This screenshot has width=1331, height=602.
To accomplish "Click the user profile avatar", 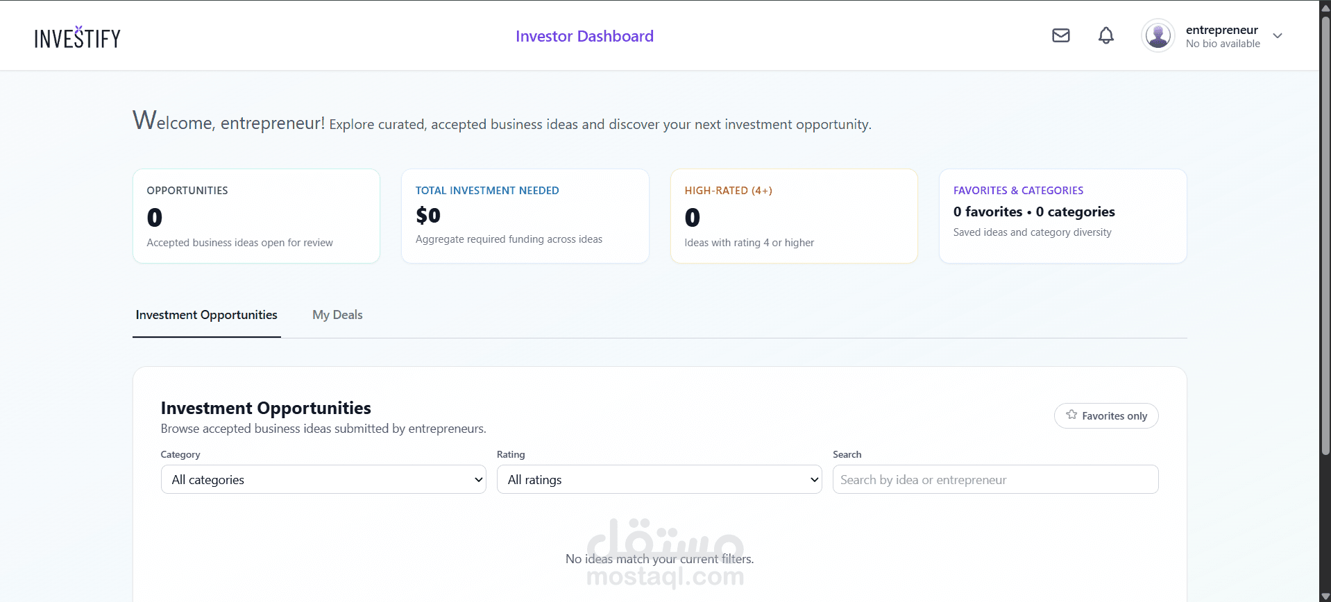I will pos(1158,35).
